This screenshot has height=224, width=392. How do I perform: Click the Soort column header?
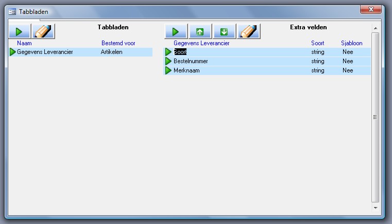click(318, 43)
